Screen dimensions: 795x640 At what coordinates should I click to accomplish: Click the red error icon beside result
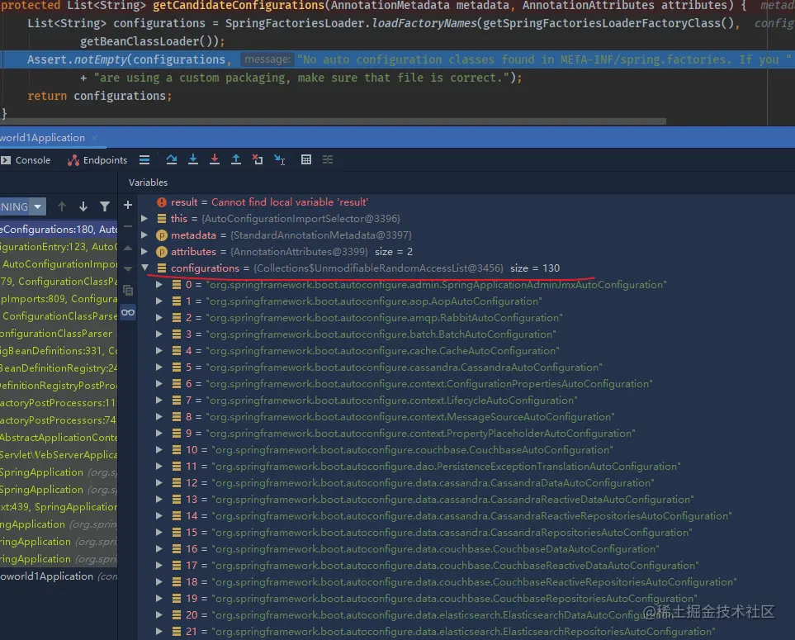162,202
